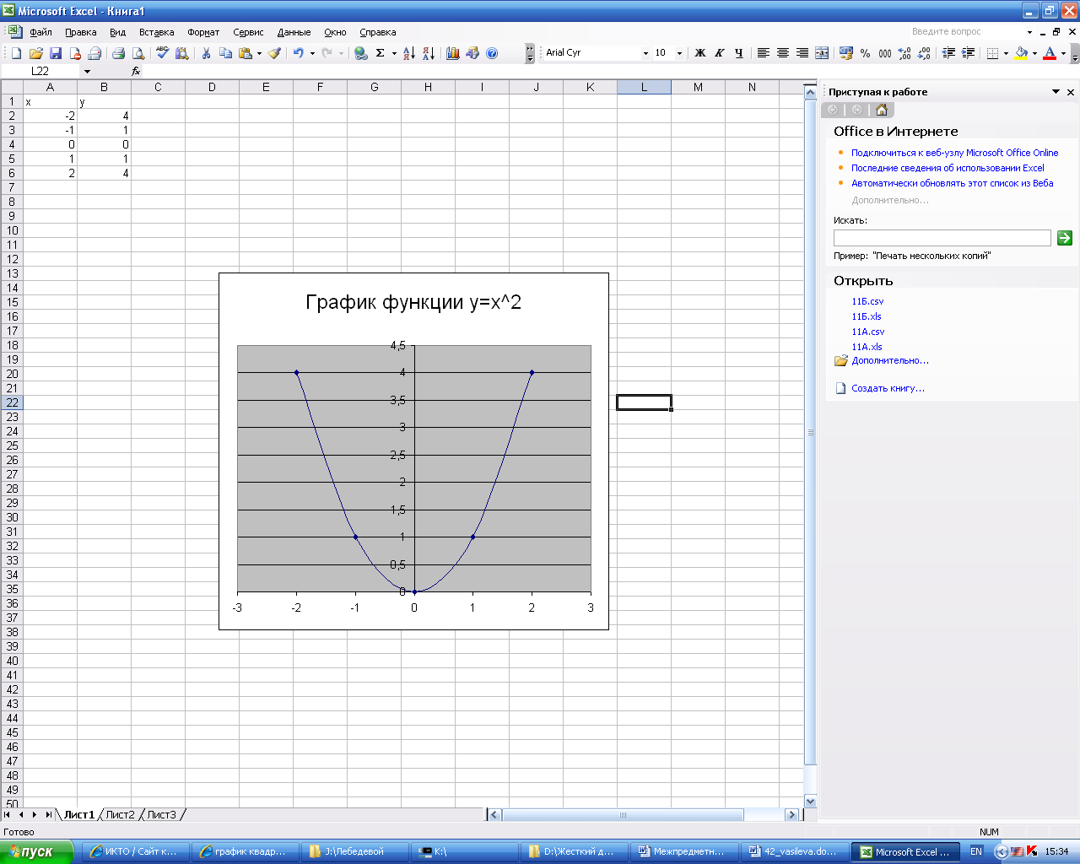Click the Fill Color bucket swatch
This screenshot has height=864, width=1080.
coord(1021,53)
